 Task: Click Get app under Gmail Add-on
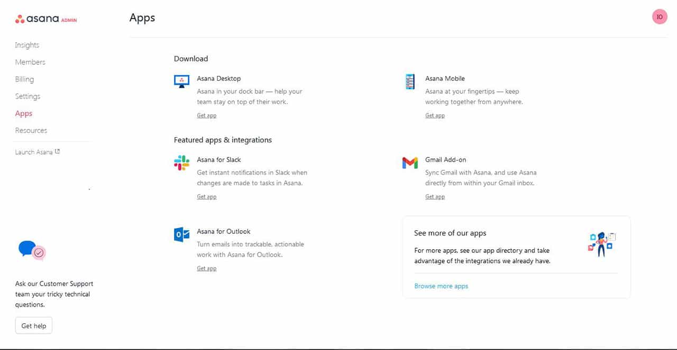tap(435, 197)
